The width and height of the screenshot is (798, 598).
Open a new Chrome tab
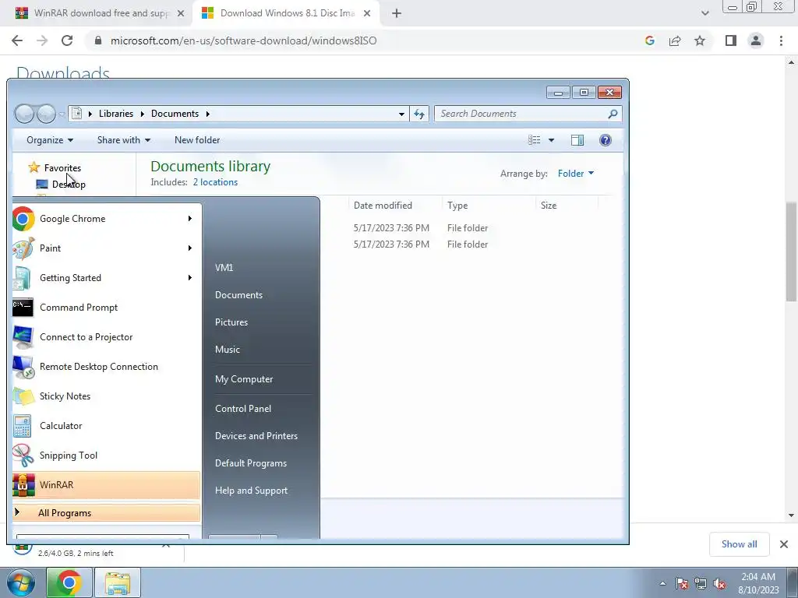pyautogui.click(x=397, y=13)
